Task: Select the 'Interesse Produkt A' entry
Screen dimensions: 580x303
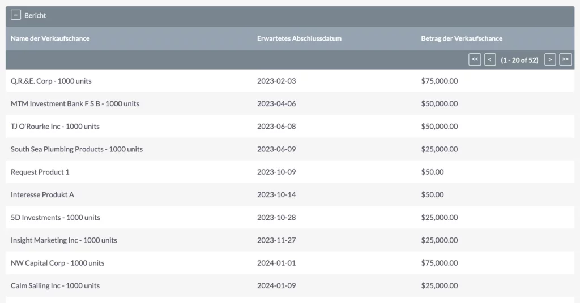Action: 42,194
